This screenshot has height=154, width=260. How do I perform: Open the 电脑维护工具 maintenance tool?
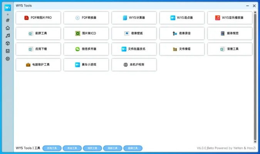tap(38, 65)
